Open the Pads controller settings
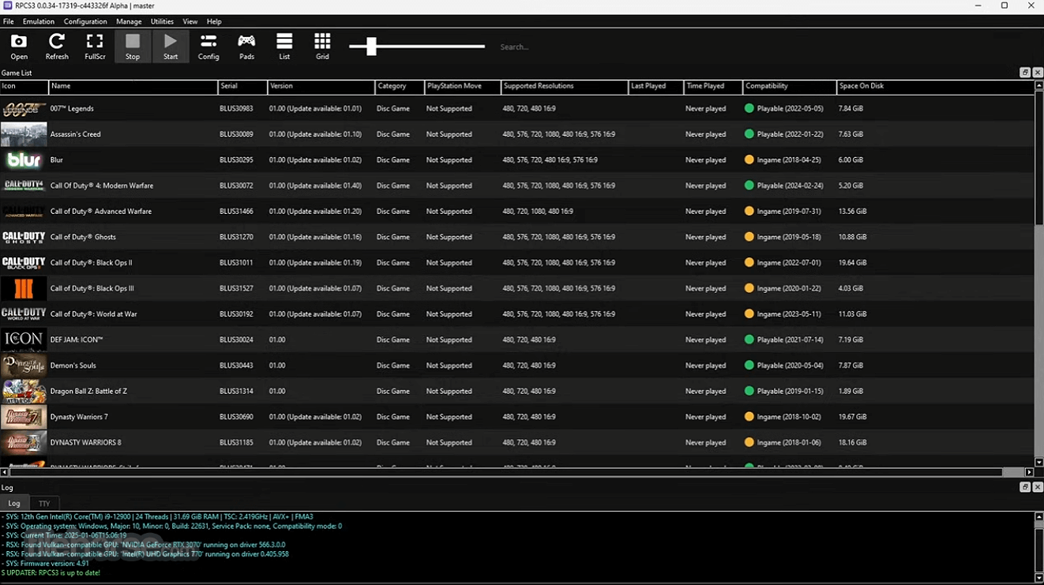 click(x=246, y=47)
